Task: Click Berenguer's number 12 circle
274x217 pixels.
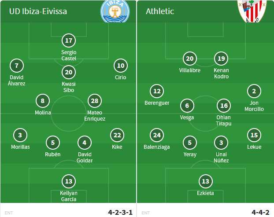Action: [x=157, y=92]
